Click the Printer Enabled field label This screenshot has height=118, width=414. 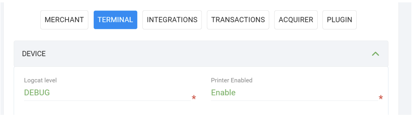pyautogui.click(x=231, y=80)
